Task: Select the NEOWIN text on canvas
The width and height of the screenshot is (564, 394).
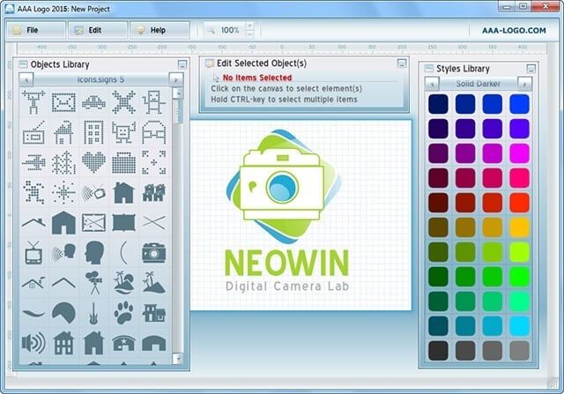Action: click(286, 263)
